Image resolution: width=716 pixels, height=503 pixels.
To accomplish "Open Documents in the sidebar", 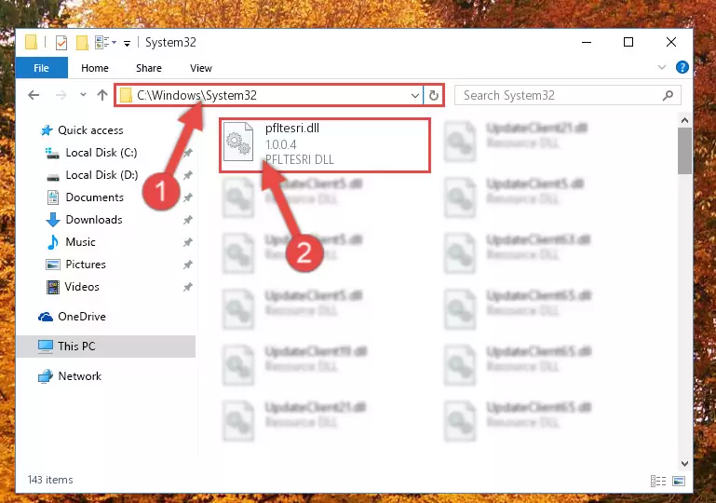I will coord(95,197).
